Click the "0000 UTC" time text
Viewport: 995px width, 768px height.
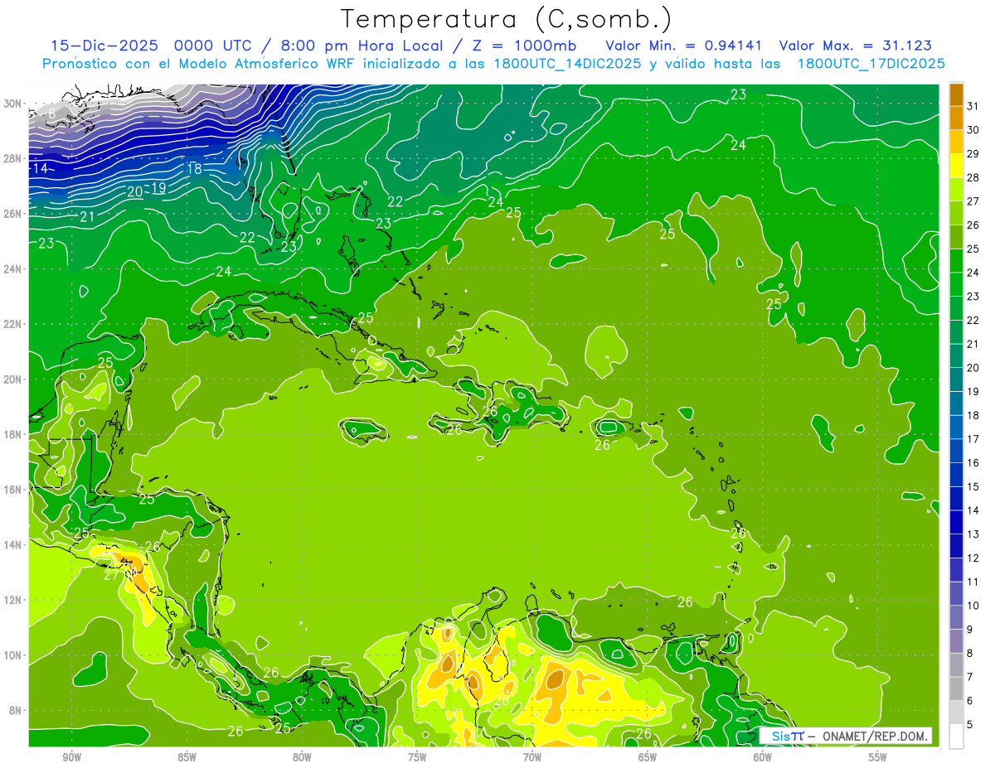click(x=215, y=46)
